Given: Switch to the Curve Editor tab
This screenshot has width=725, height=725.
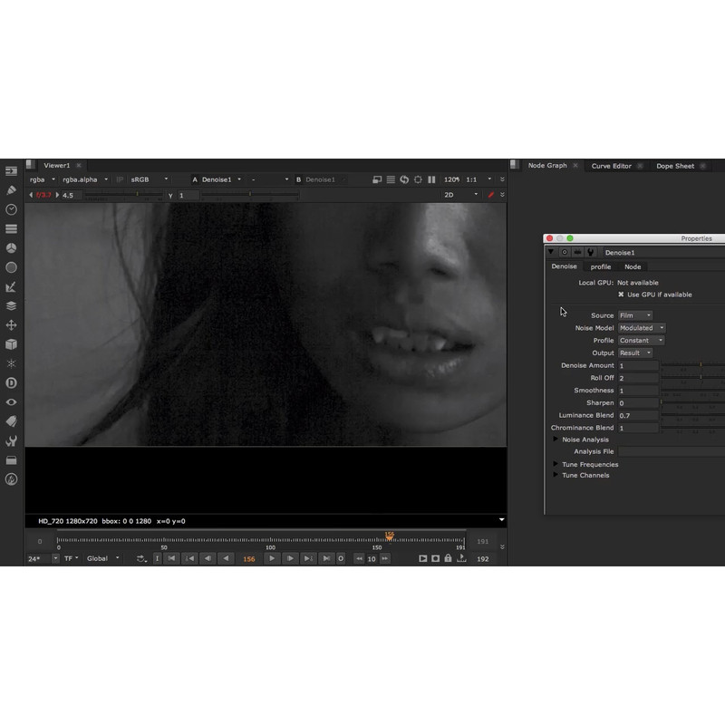Looking at the screenshot, I should pyautogui.click(x=611, y=166).
